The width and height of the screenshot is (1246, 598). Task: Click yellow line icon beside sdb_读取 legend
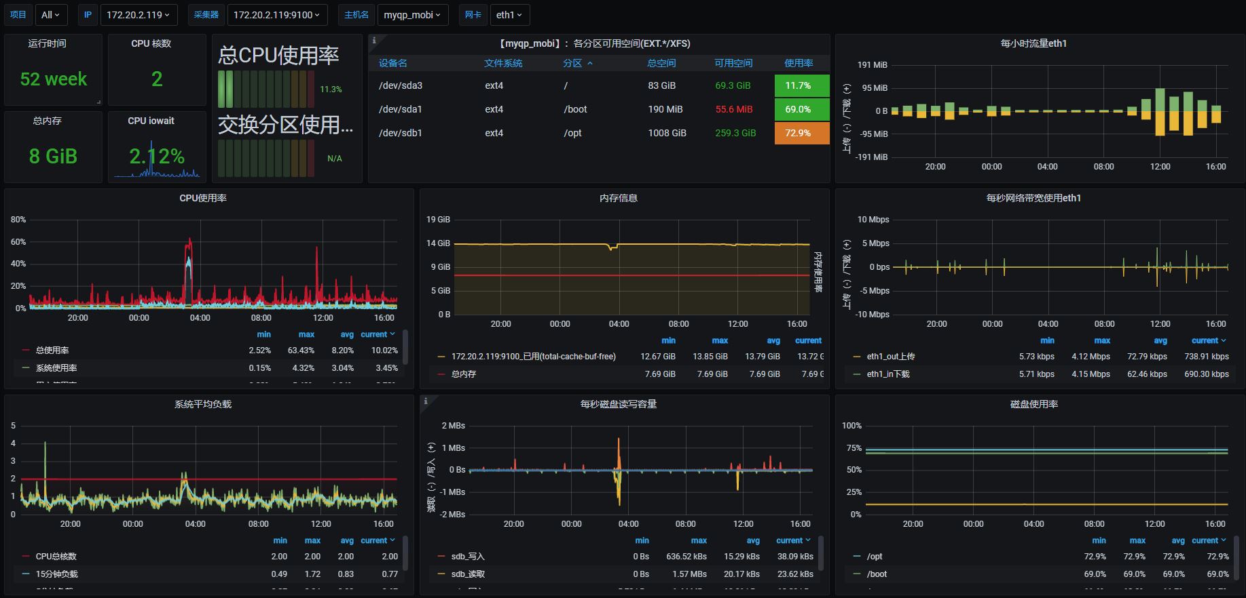coord(441,574)
